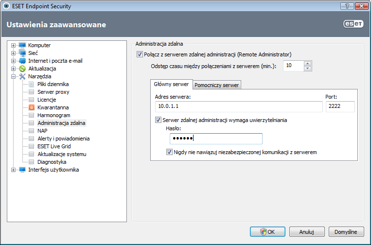Click the Adres serwera input field
The height and width of the screenshot is (245, 371).
(x=239, y=106)
